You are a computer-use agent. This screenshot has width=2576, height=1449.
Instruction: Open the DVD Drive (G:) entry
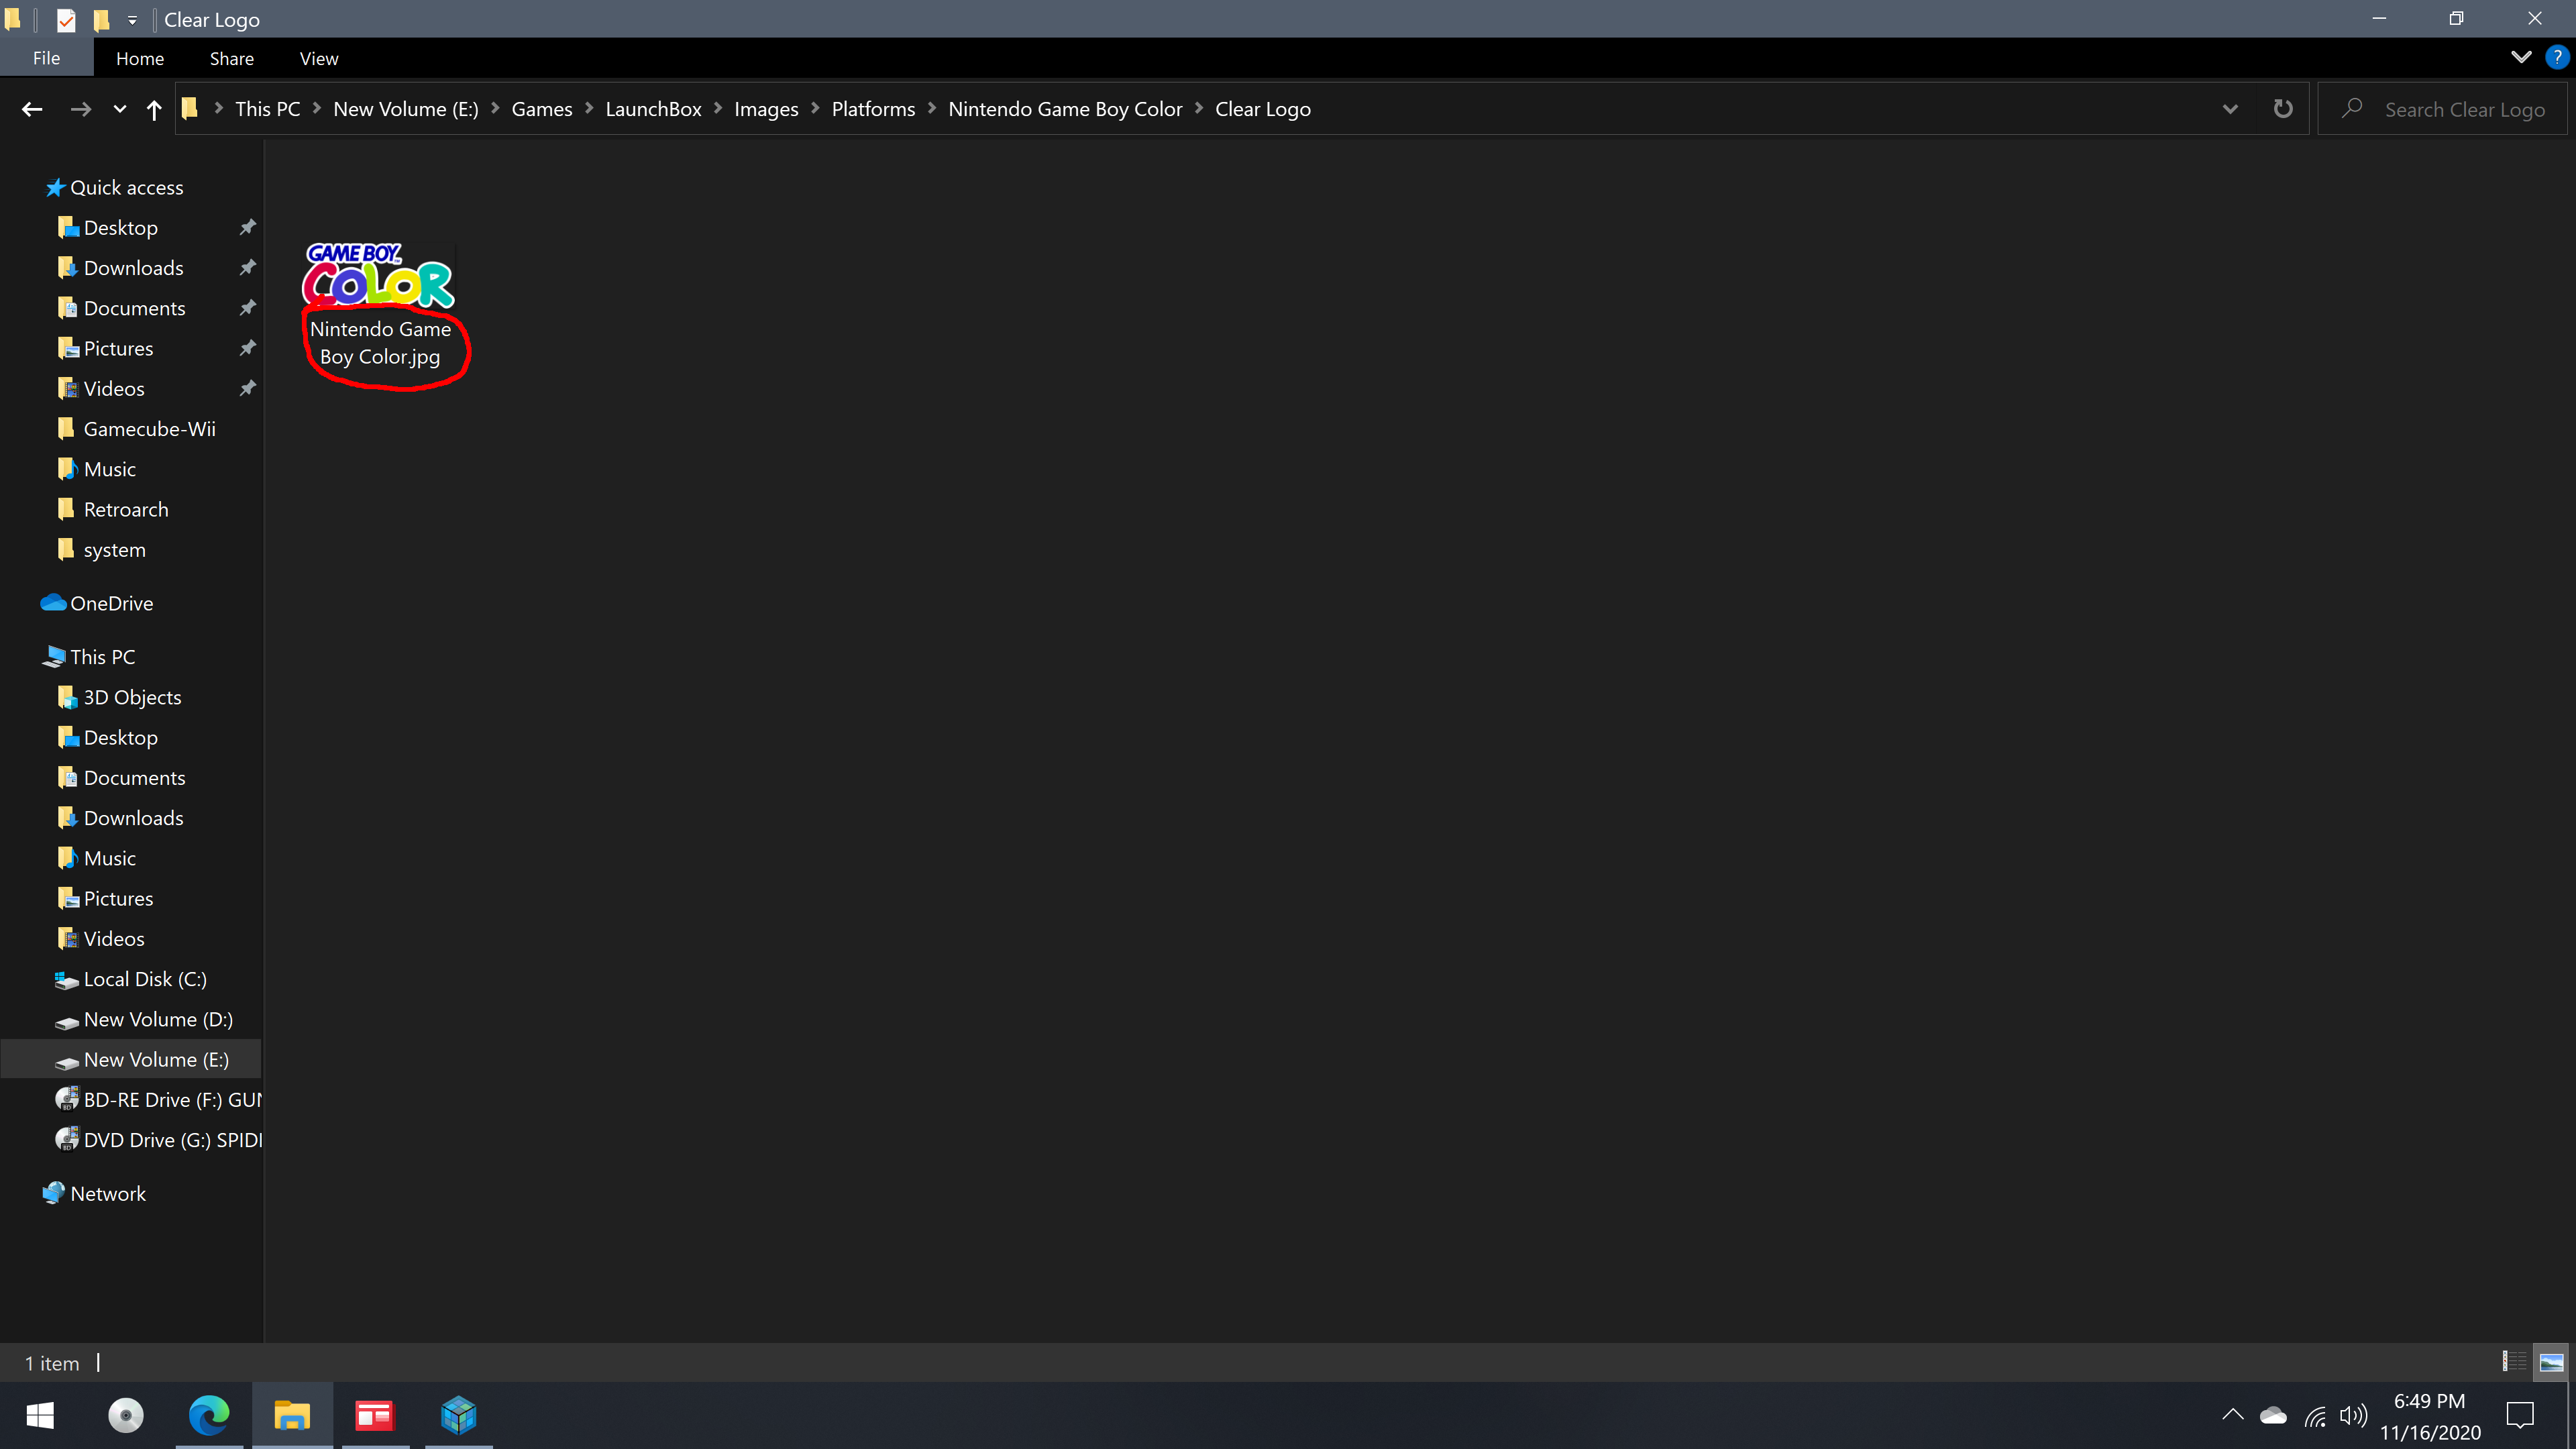[x=172, y=1139]
